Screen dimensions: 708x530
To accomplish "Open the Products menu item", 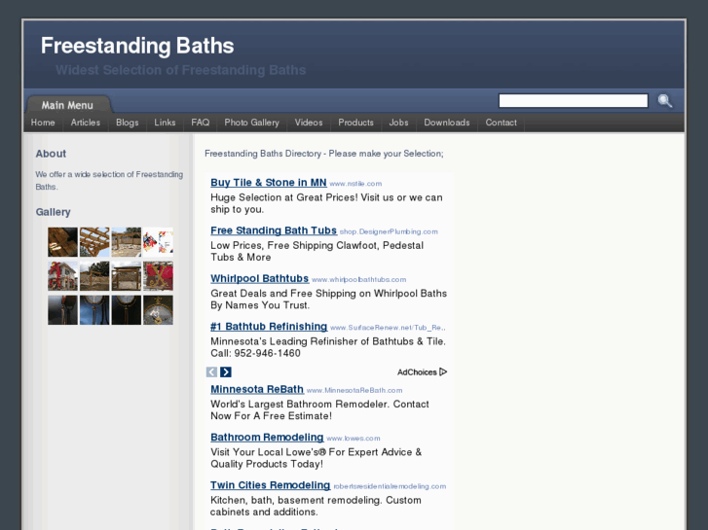I will pos(355,123).
